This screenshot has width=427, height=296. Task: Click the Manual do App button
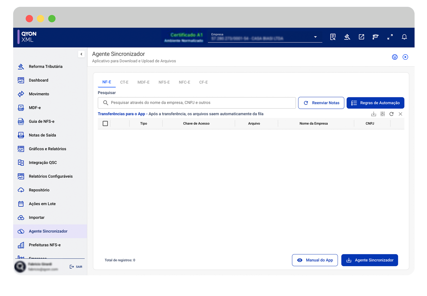pyautogui.click(x=315, y=260)
